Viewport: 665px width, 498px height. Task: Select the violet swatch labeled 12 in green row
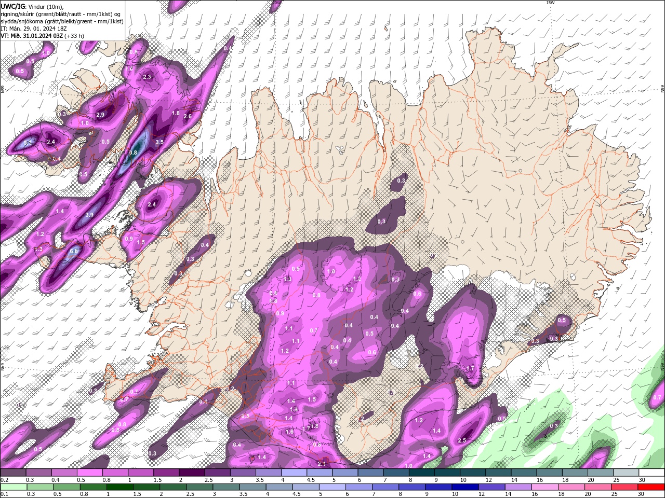click(491, 487)
